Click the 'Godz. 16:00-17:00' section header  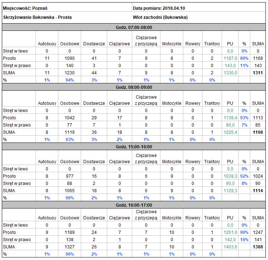point(134,205)
